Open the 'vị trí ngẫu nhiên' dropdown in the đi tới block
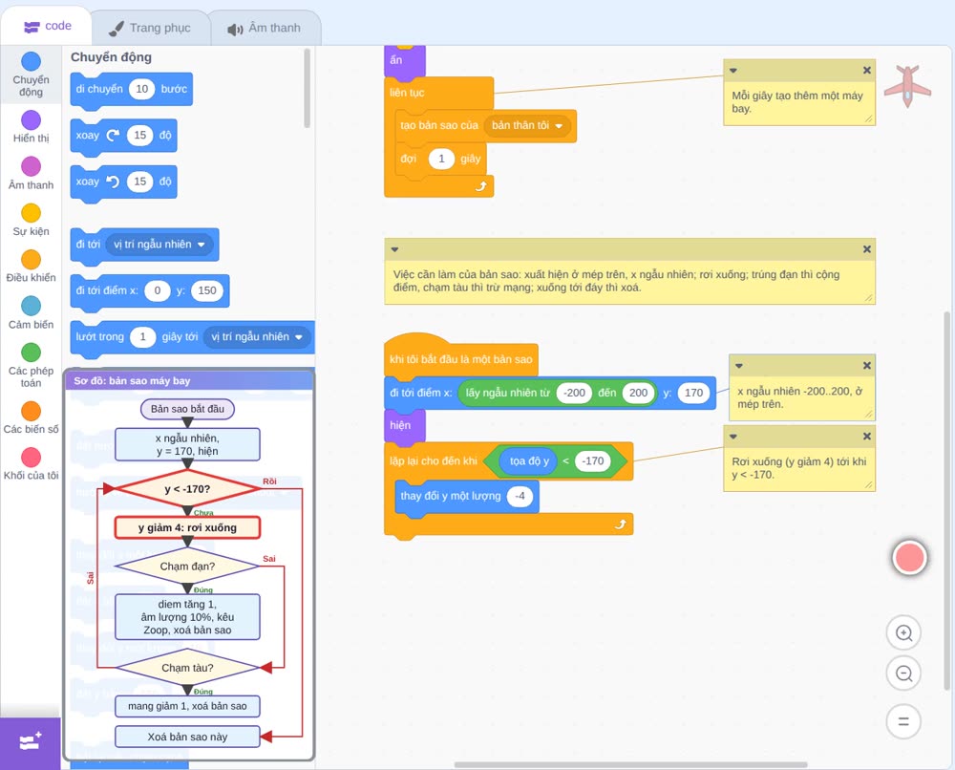The height and width of the screenshot is (770, 955). click(159, 245)
